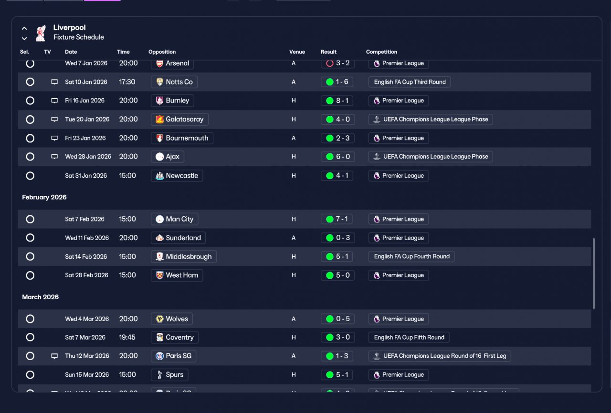Click the Paris SG badge on 12 Mar
Screen dimensions: 611x413
(x=159, y=356)
